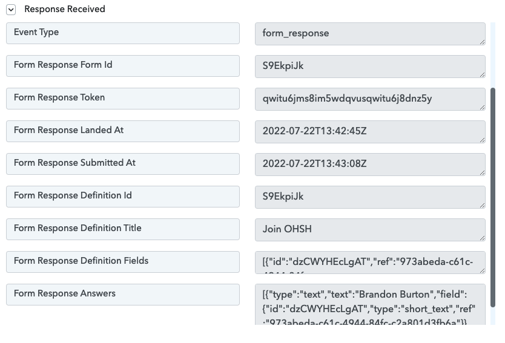Click the 2022-07-22T13:42:45Z value field
The height and width of the screenshot is (343, 505).
click(370, 132)
